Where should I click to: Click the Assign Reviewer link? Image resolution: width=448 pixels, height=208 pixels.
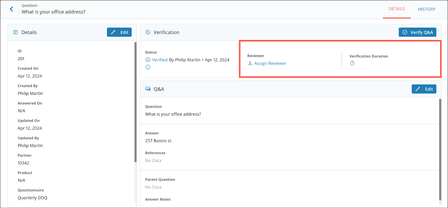point(270,63)
